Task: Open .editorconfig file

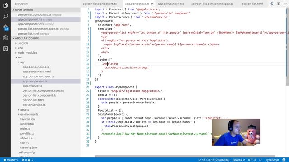Action: point(26,153)
